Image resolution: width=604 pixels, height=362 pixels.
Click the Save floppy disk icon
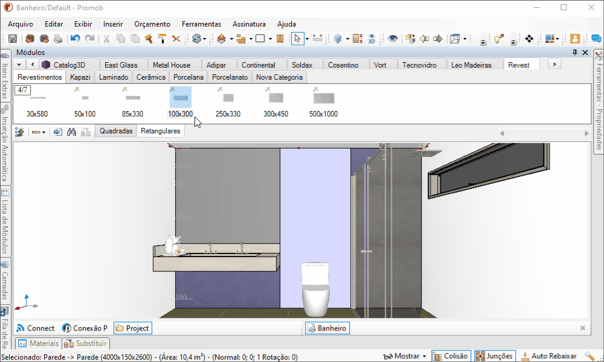point(13,39)
